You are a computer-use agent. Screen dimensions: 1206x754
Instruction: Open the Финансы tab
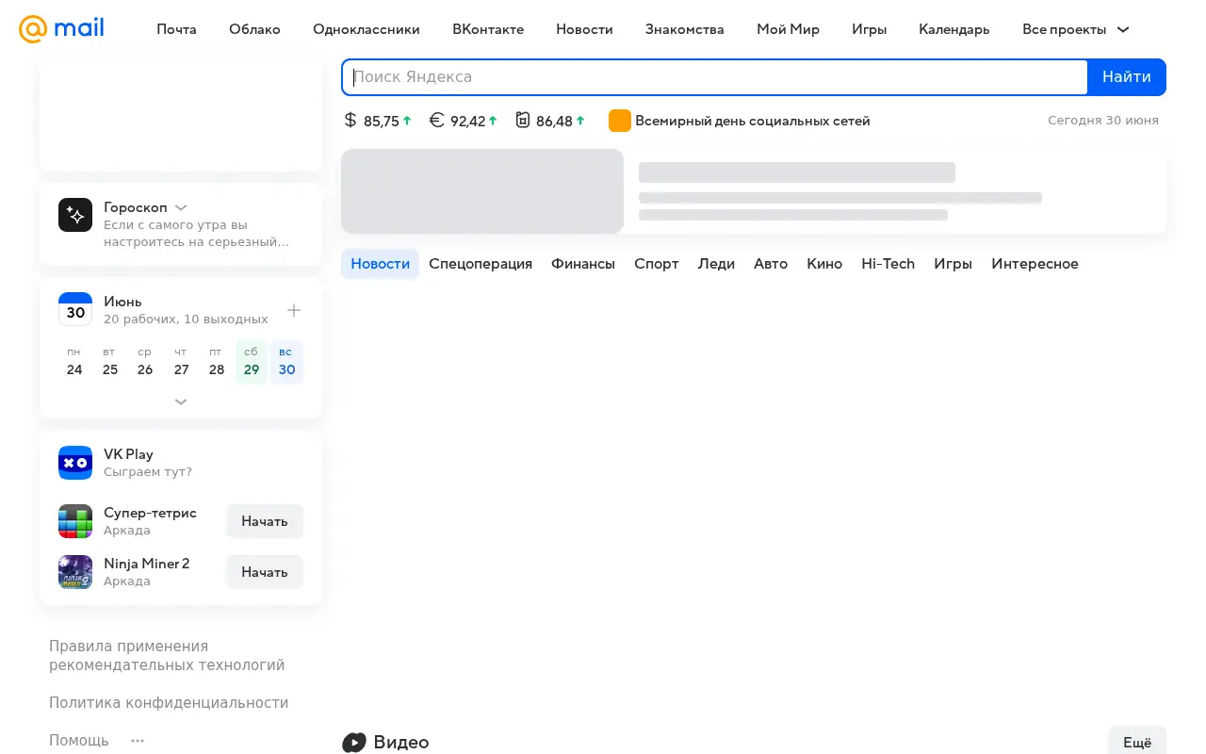coord(583,264)
